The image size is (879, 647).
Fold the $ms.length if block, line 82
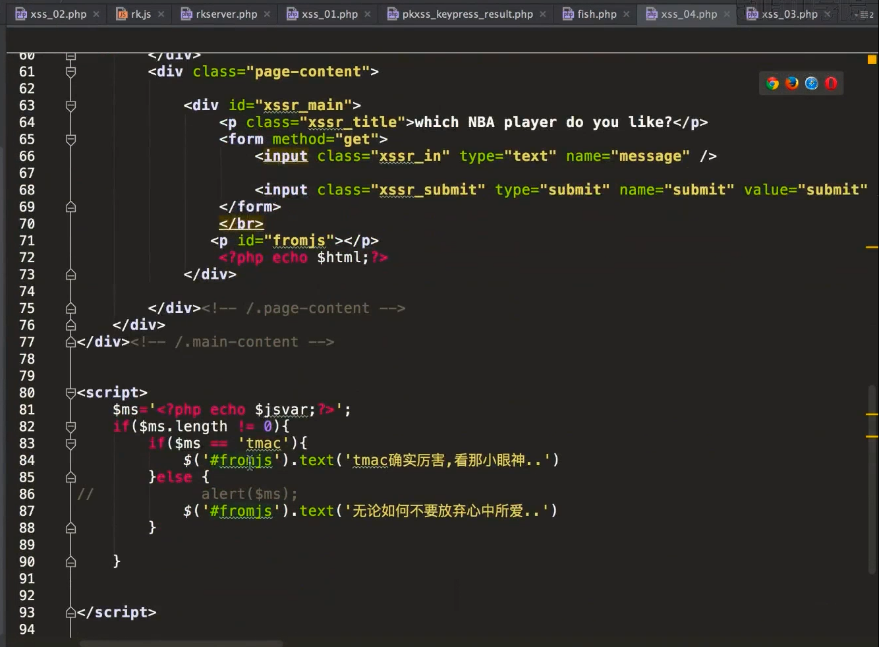tap(71, 427)
